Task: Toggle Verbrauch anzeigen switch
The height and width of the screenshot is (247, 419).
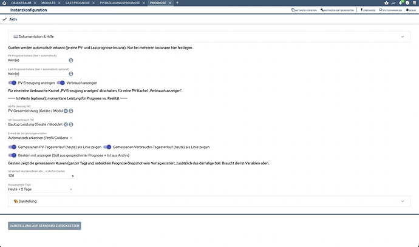Action: [61, 83]
